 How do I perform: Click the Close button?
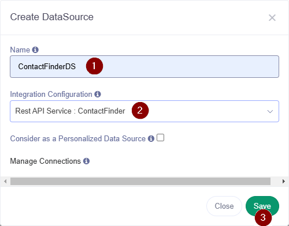(x=224, y=206)
